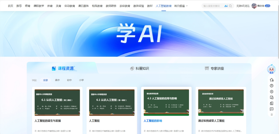Open the second card's title 人工智能
The width and height of the screenshot is (279, 134).
(x=94, y=121)
